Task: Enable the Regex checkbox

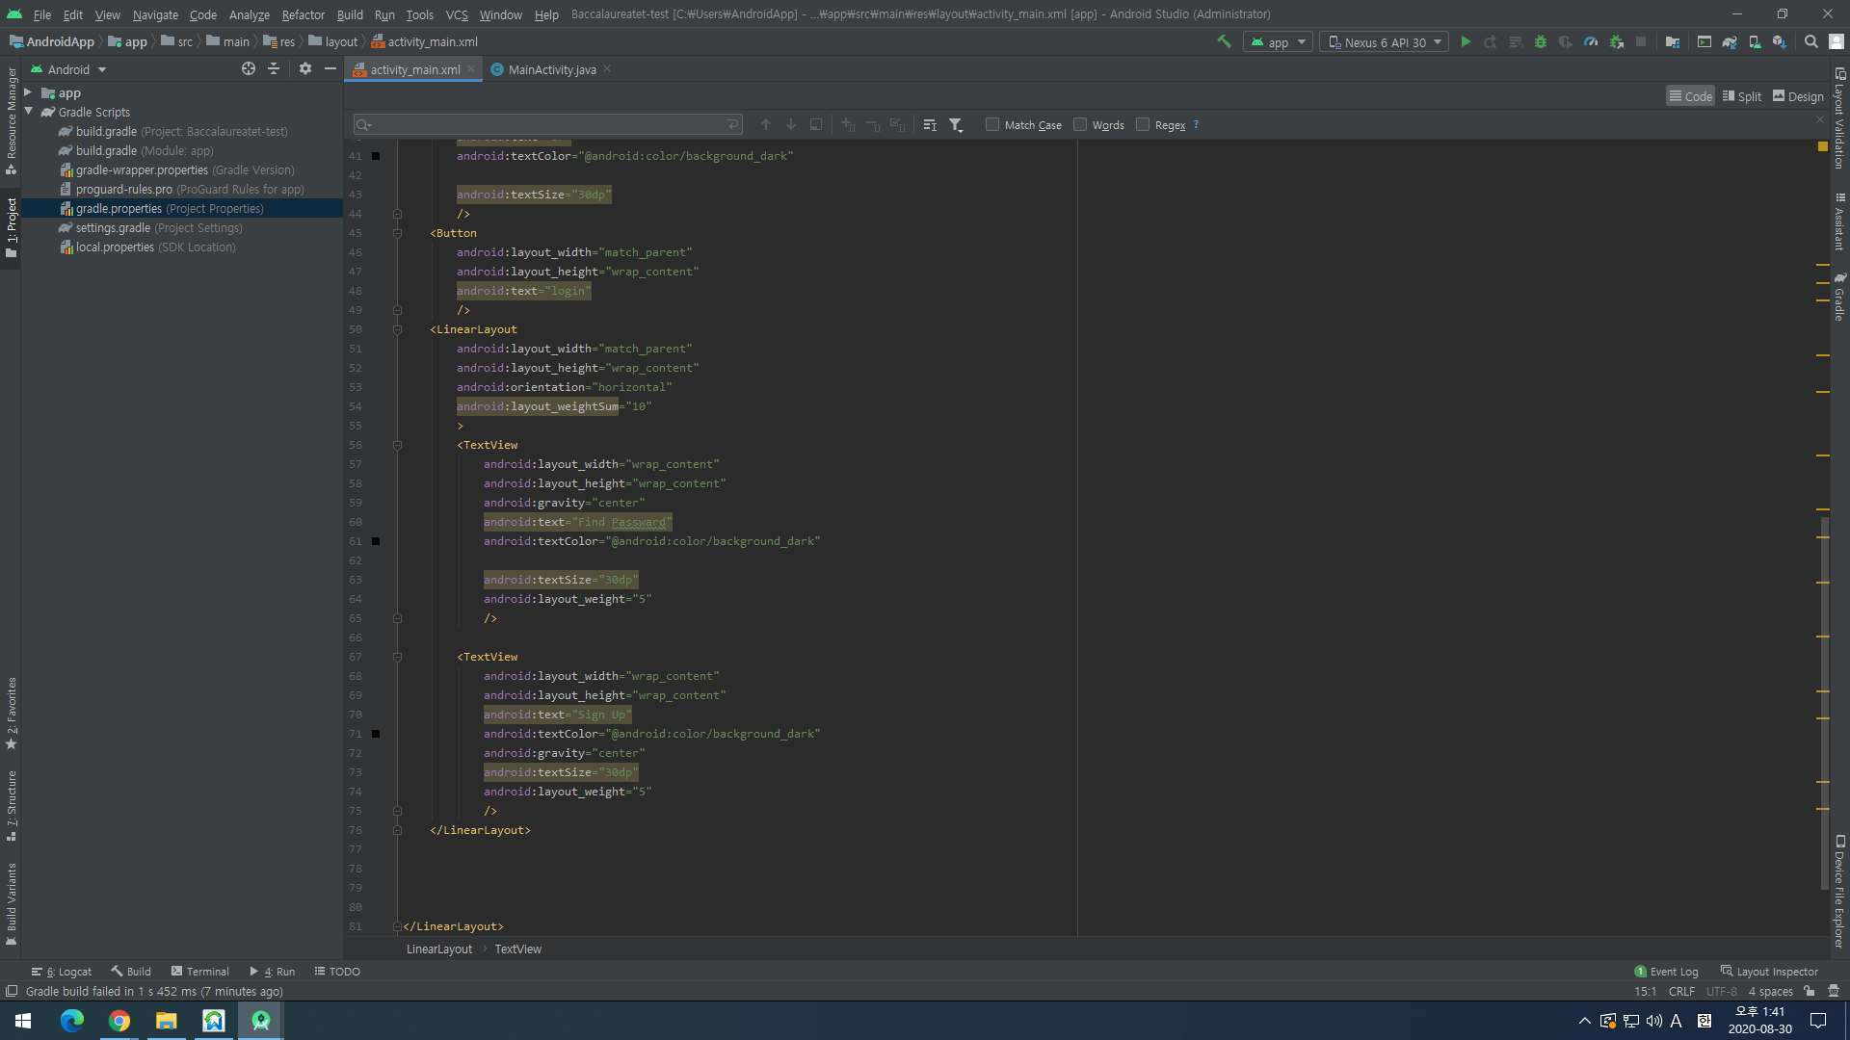Action: [1143, 125]
